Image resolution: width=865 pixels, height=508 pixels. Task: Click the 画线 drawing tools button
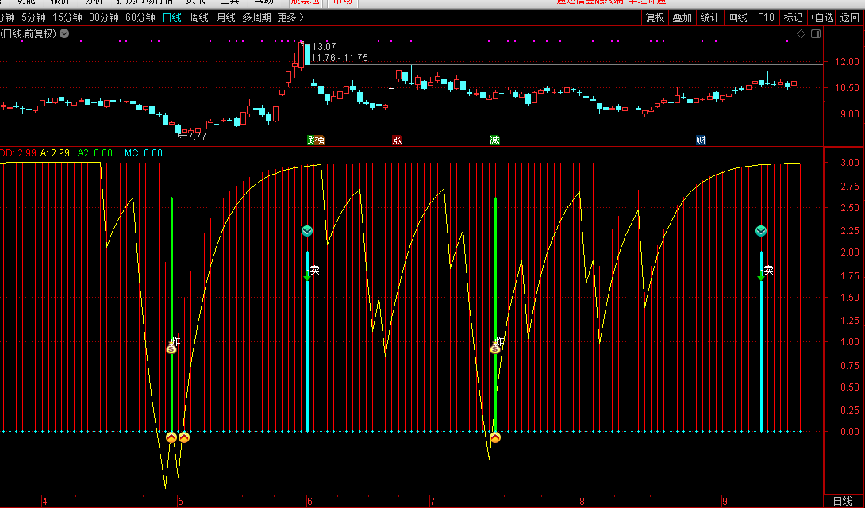click(x=737, y=17)
